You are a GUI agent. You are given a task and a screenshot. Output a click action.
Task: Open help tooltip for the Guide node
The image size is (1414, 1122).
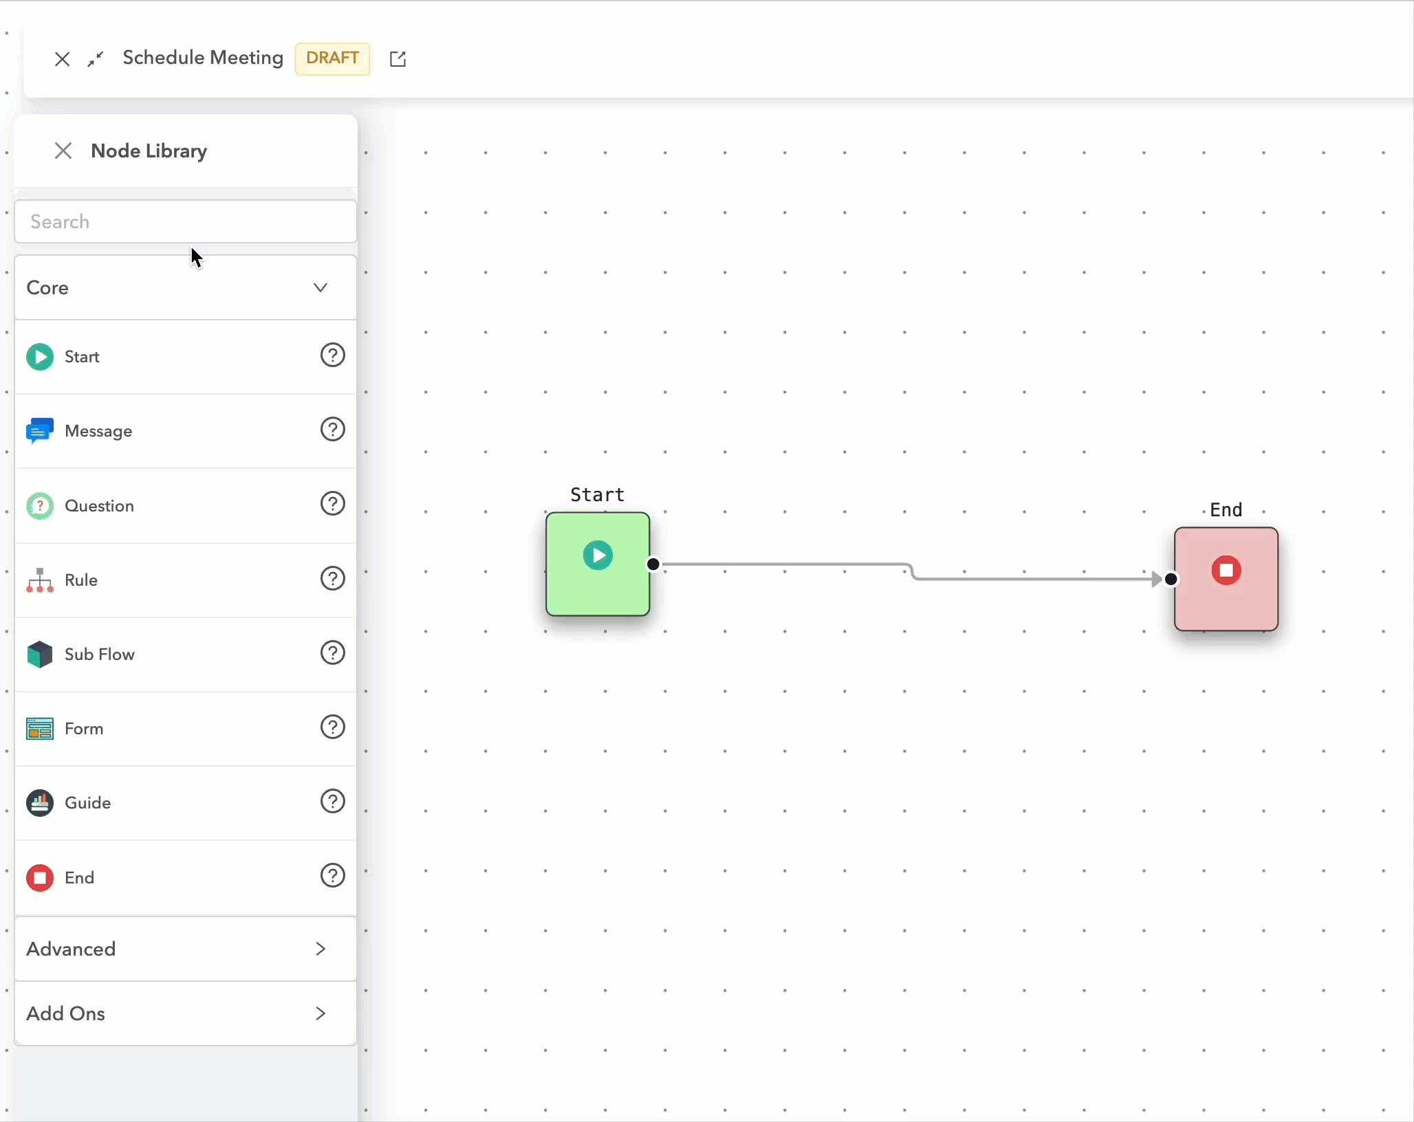[332, 801]
